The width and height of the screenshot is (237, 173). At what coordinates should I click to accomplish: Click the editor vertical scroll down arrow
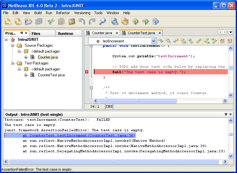point(230,95)
